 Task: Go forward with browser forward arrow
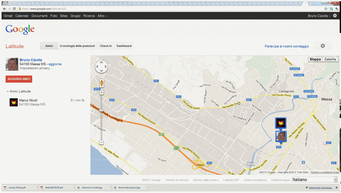(9, 9)
